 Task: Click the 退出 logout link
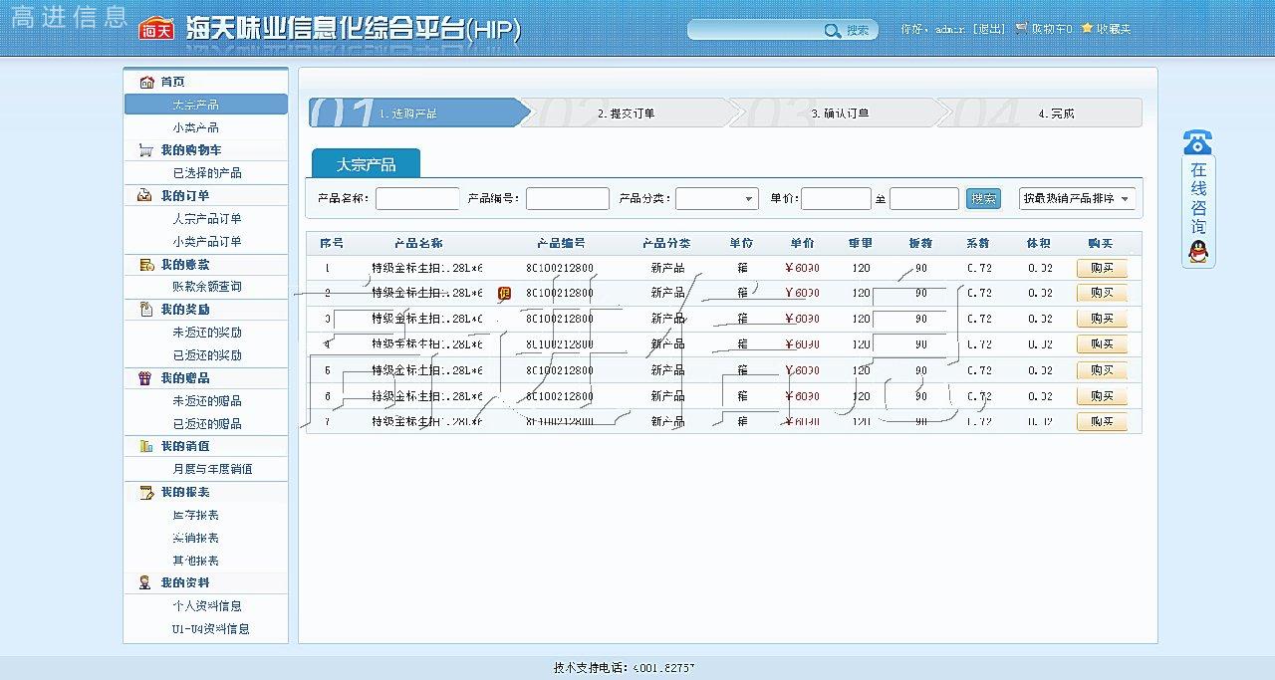988,29
